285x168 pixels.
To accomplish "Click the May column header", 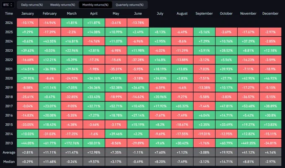I will tap(116, 13).
